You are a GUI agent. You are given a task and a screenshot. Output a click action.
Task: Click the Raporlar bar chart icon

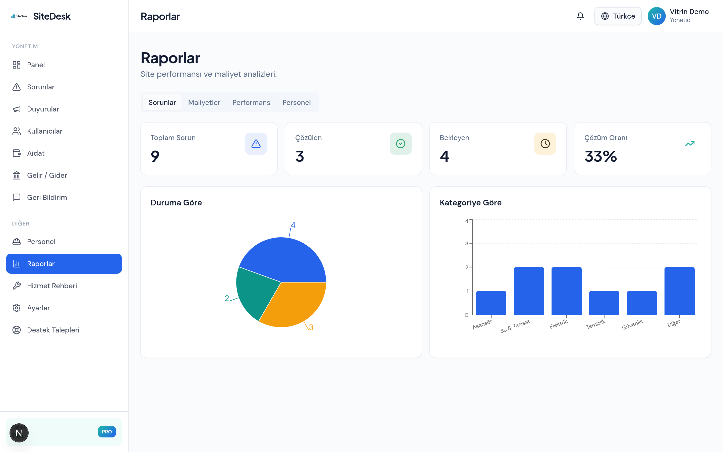[x=16, y=264]
